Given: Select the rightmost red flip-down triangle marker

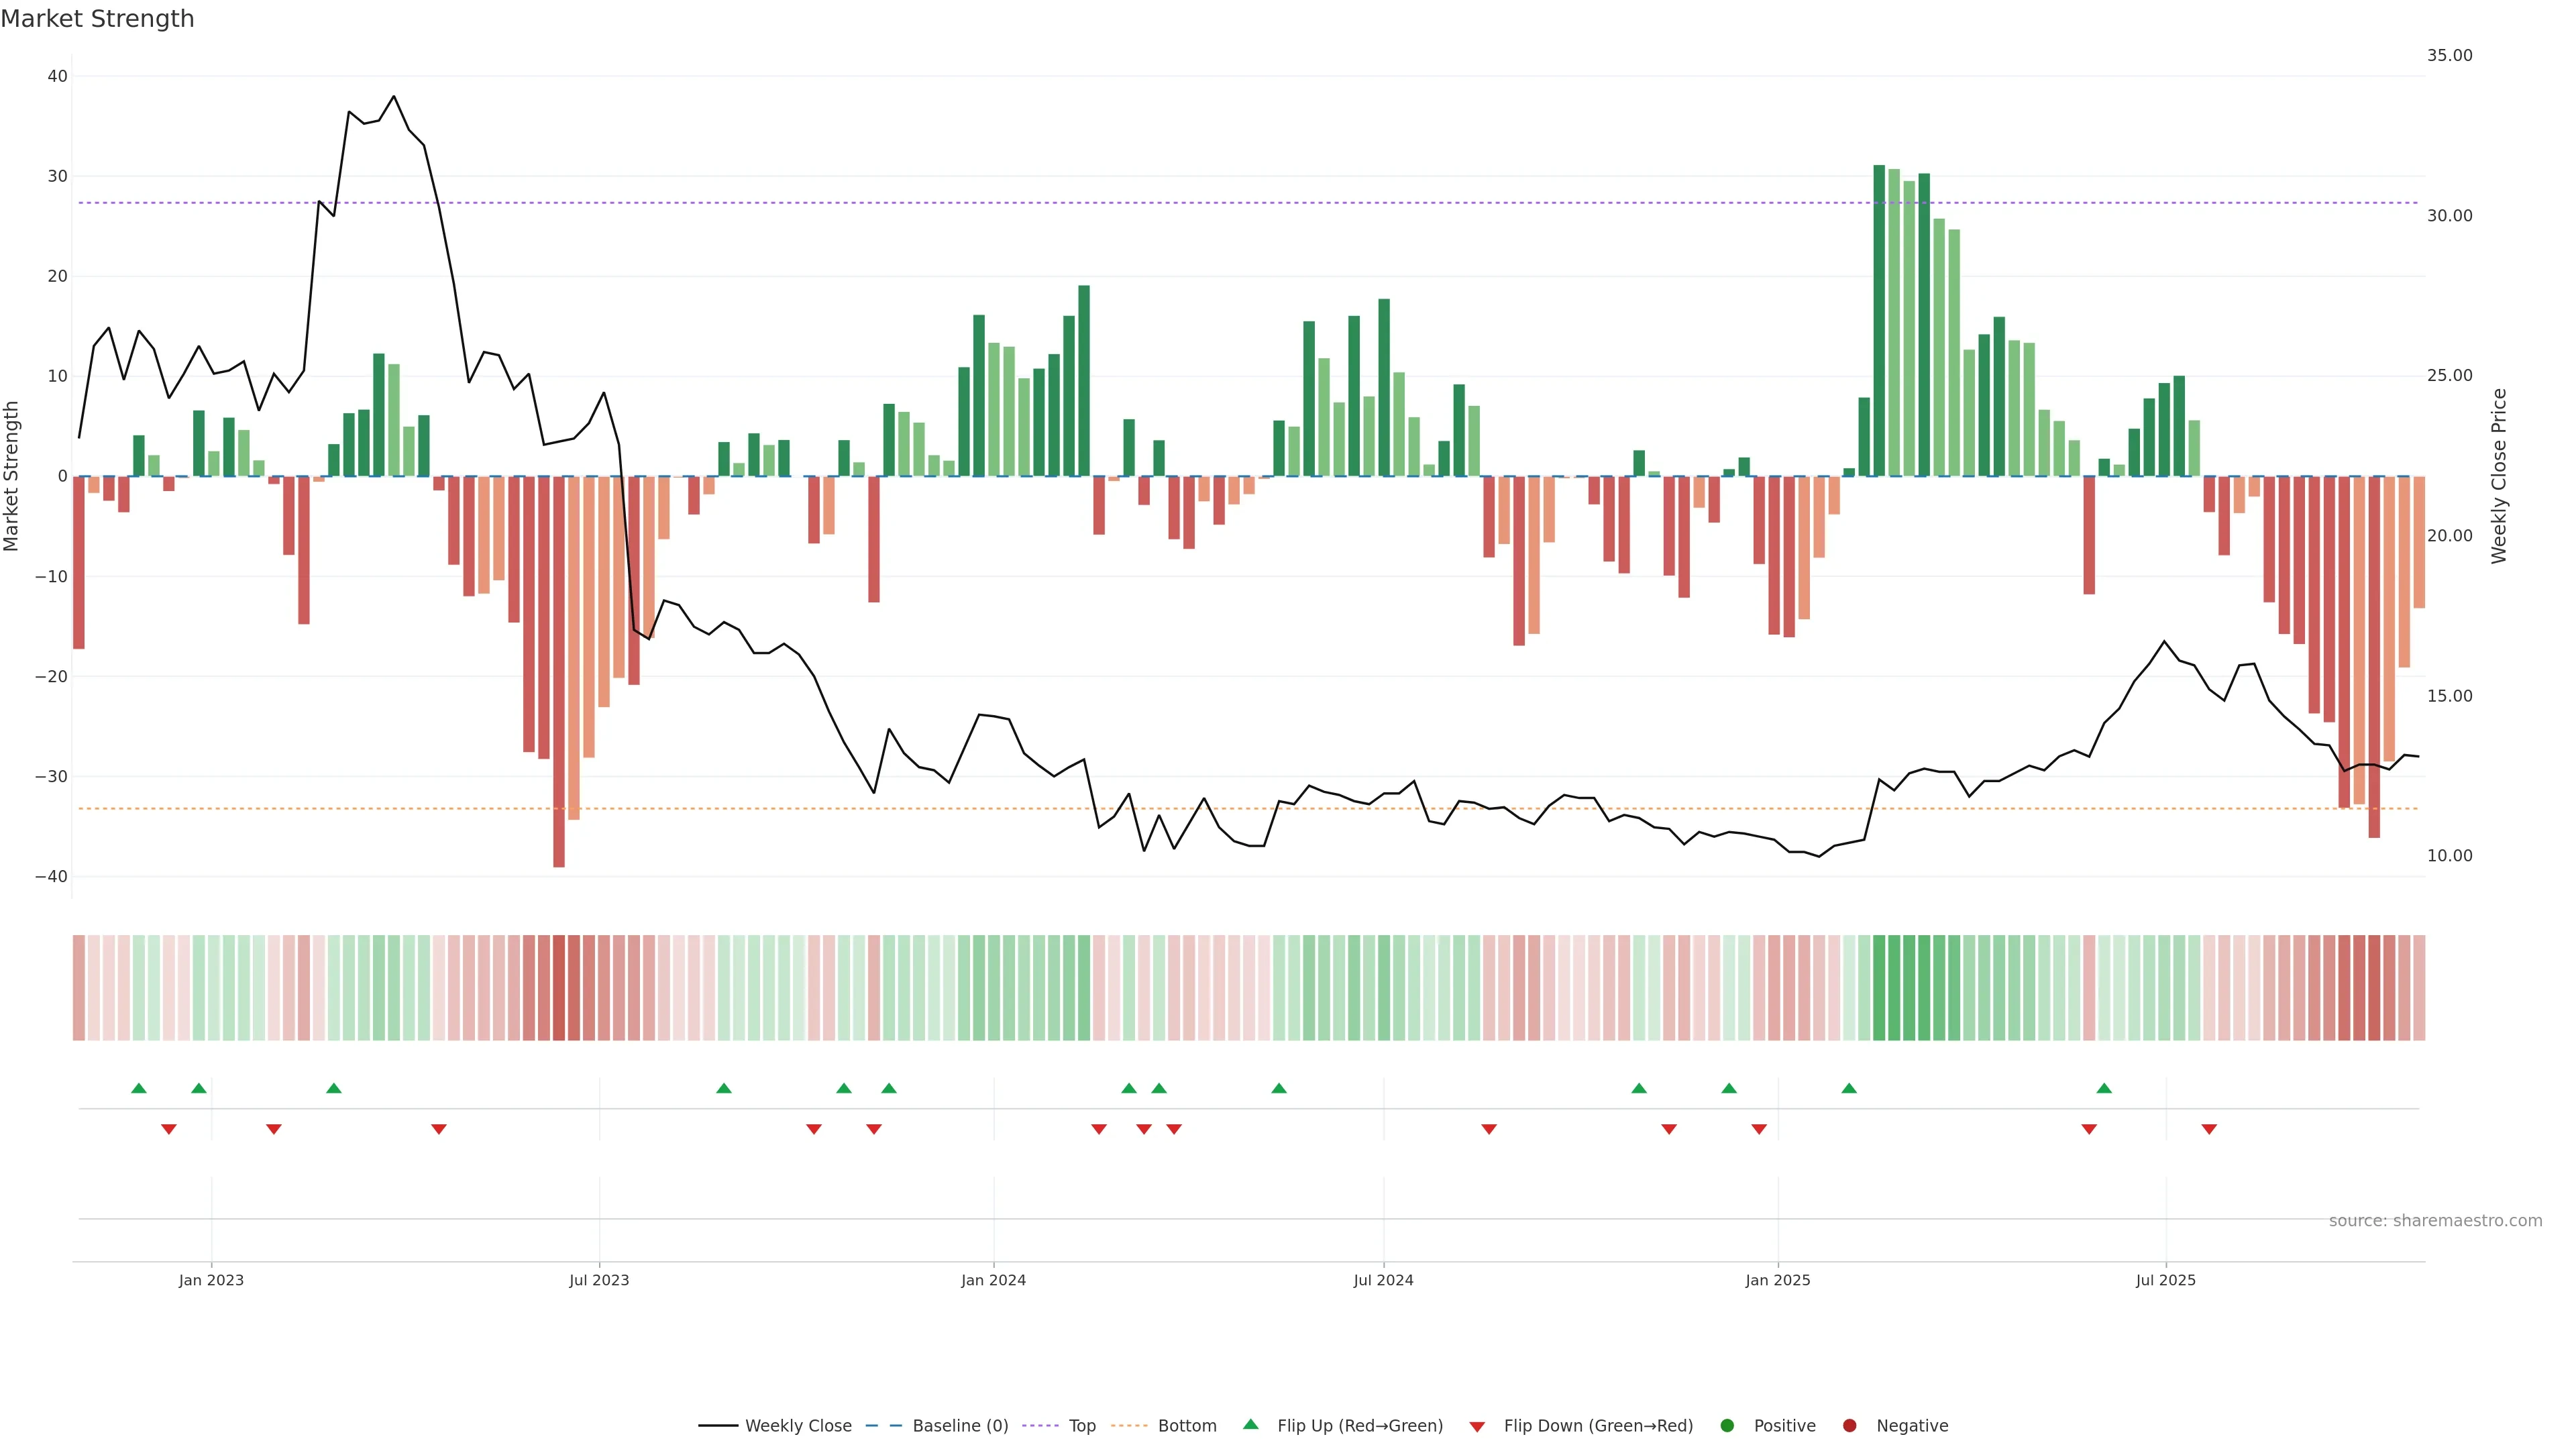Looking at the screenshot, I should pos(2209,1129).
